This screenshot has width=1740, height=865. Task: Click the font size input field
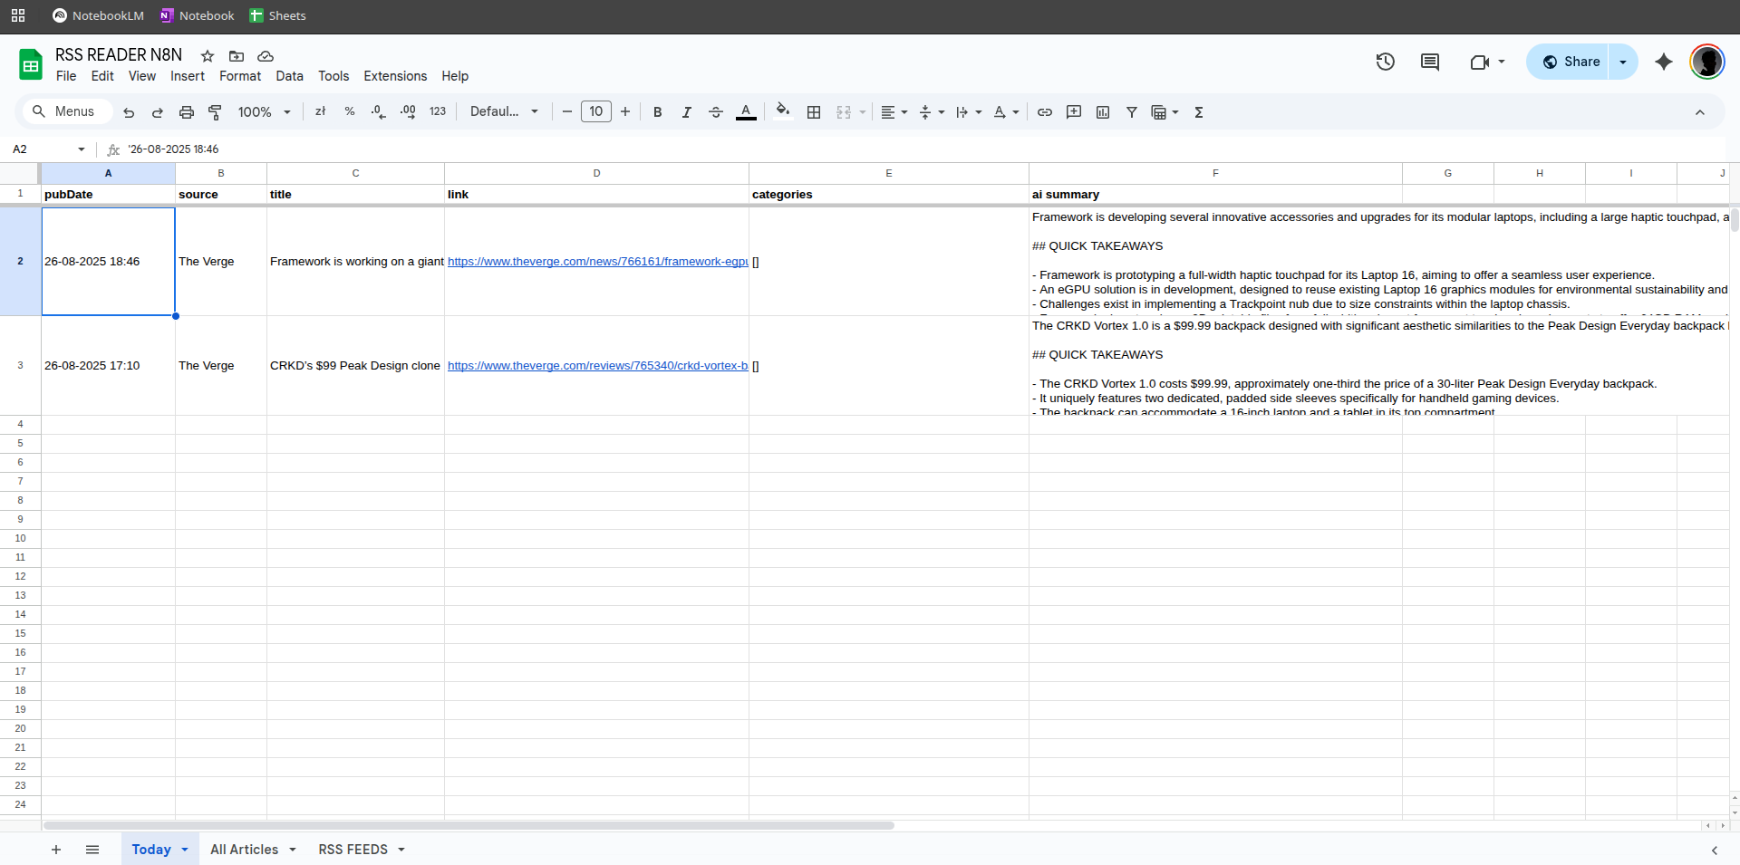pyautogui.click(x=595, y=111)
